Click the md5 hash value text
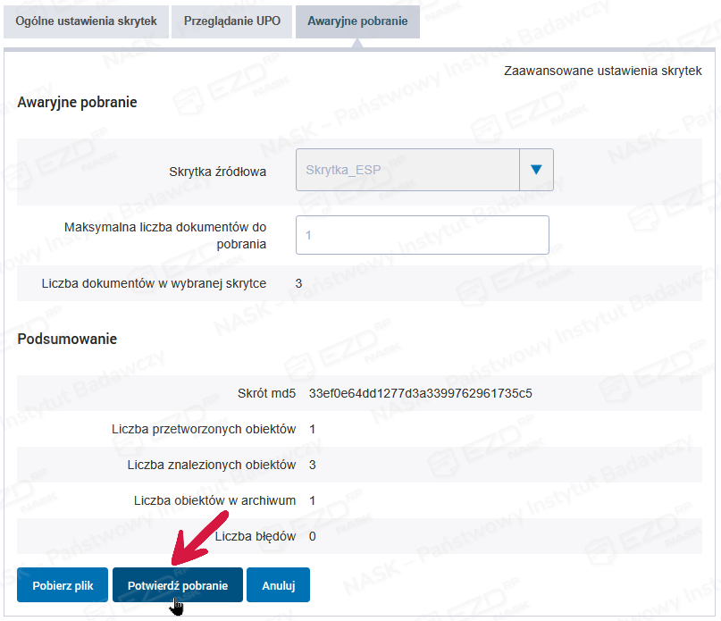 tap(420, 393)
